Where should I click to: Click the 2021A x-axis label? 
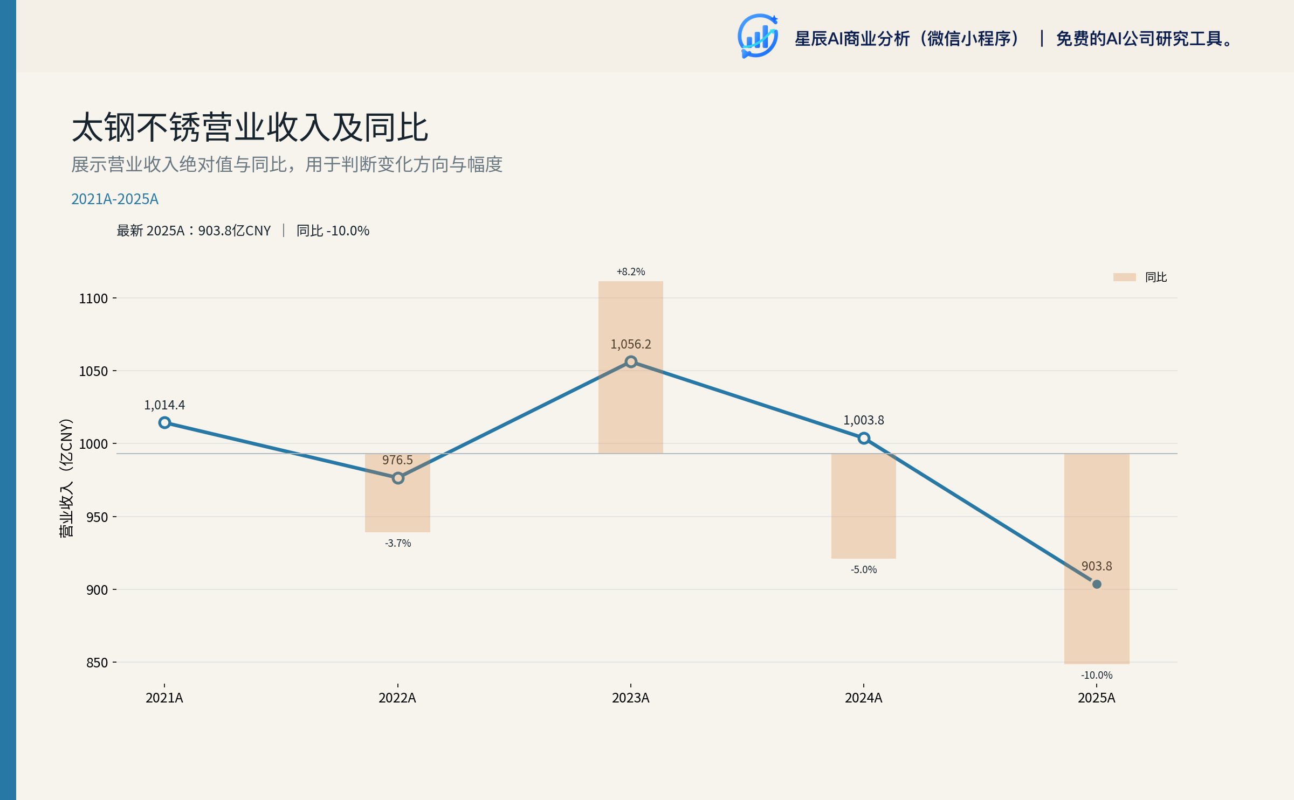[164, 698]
